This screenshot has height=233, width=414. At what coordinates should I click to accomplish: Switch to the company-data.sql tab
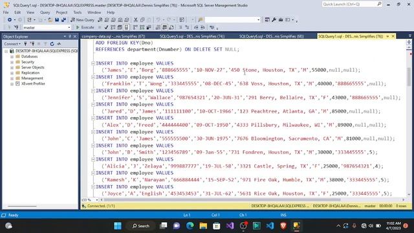(x=113, y=36)
